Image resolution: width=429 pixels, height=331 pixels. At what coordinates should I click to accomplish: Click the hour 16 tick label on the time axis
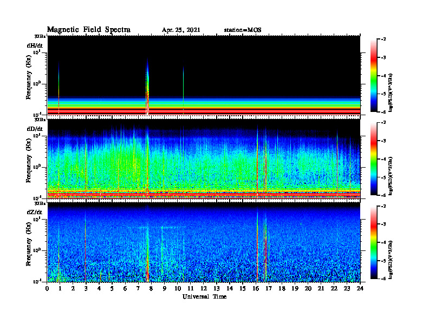[x=256, y=288]
